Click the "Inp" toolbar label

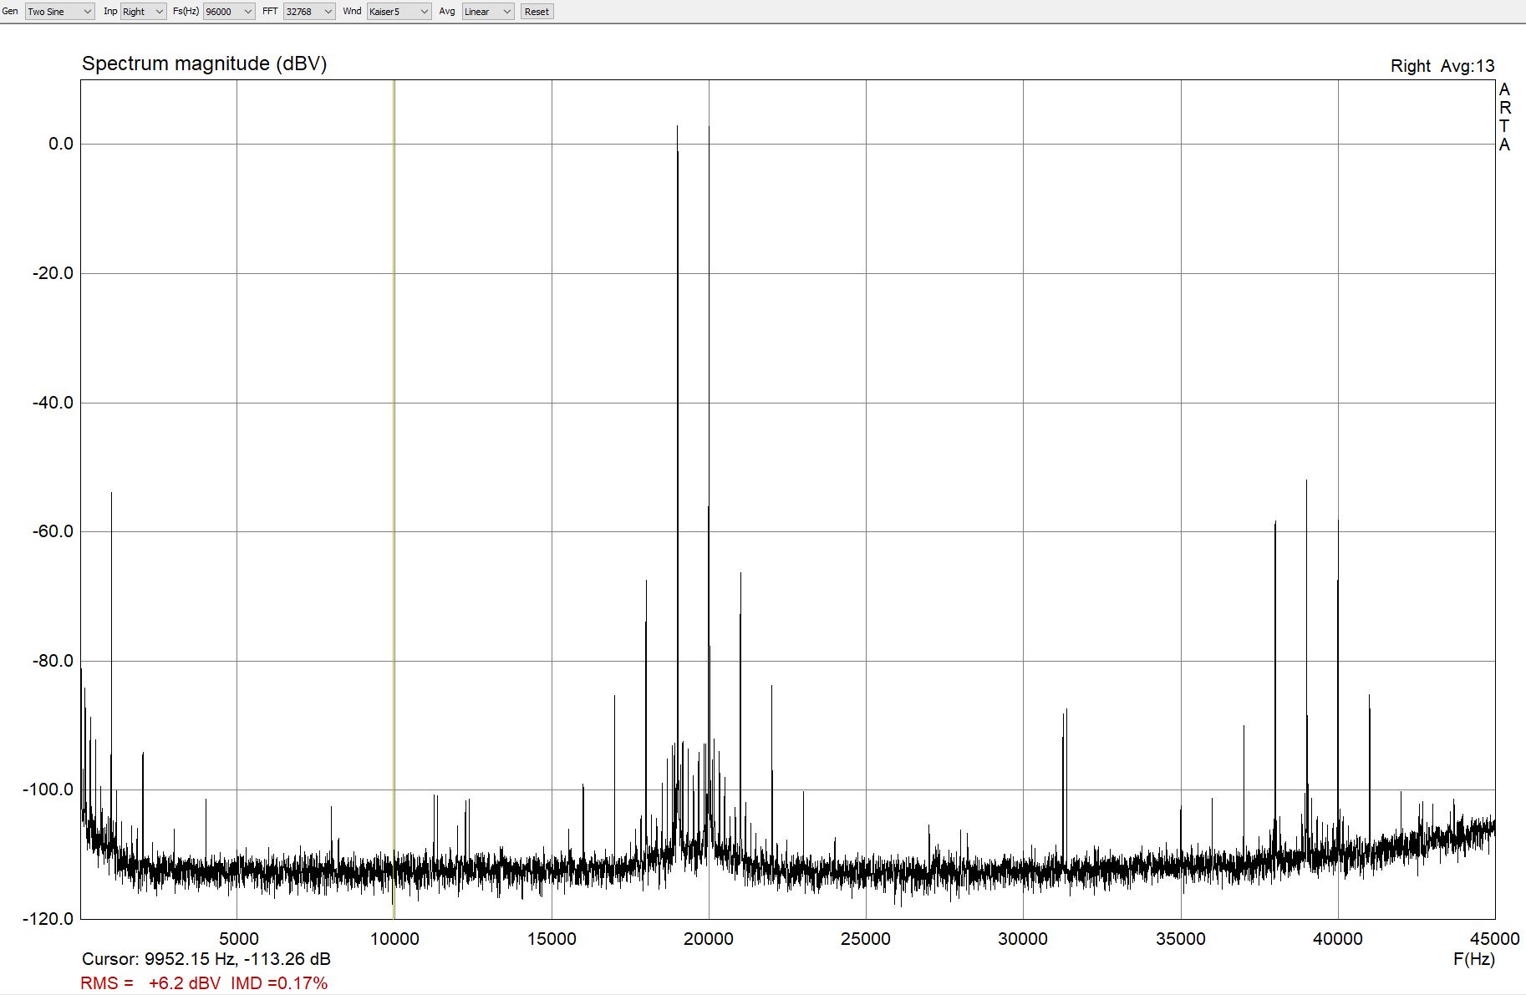tap(110, 12)
